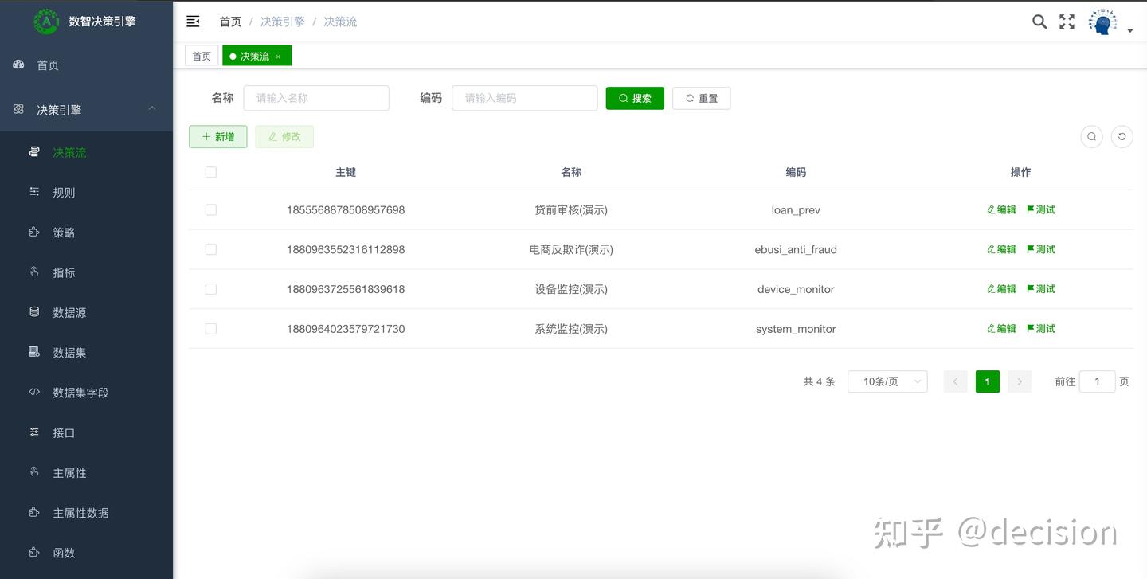
Task: Open 决策引擎 from the breadcrumb
Action: (x=282, y=22)
